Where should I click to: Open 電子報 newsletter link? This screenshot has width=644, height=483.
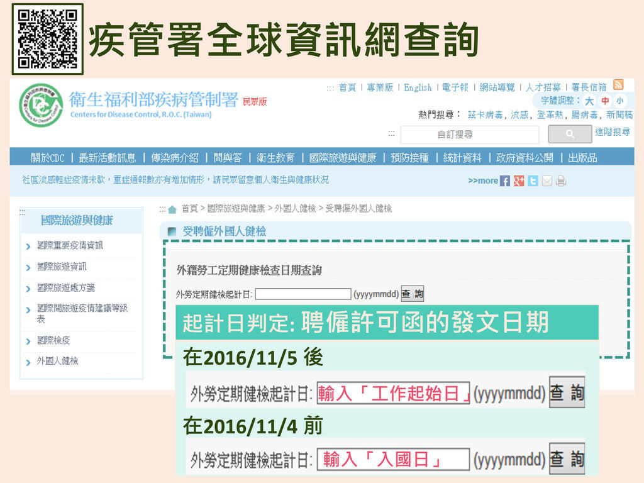click(x=455, y=87)
